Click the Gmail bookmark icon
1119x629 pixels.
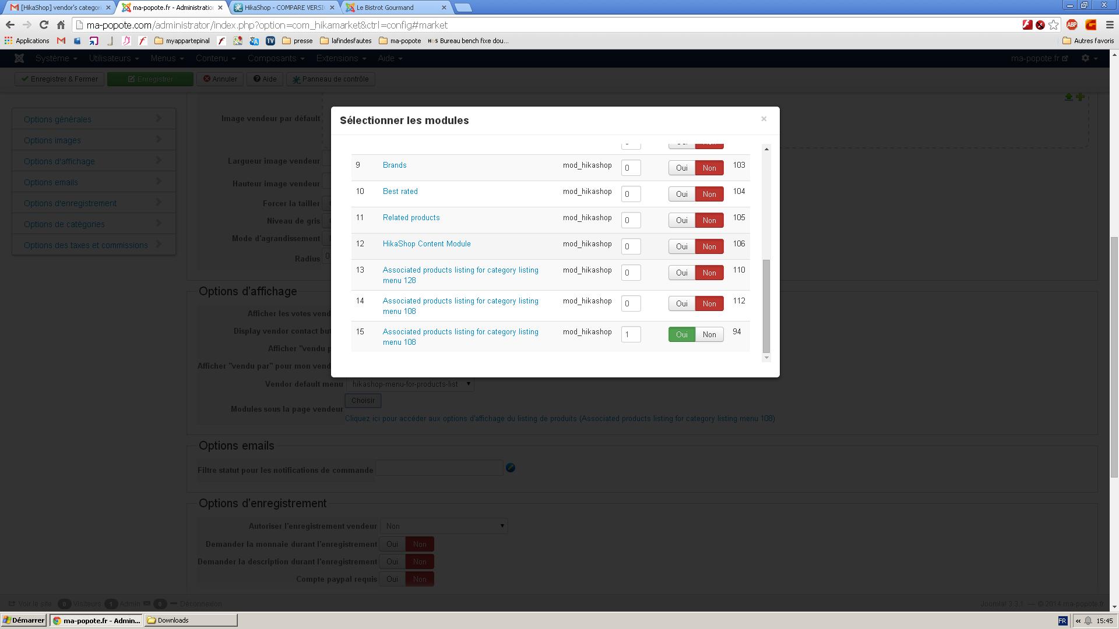pyautogui.click(x=61, y=41)
